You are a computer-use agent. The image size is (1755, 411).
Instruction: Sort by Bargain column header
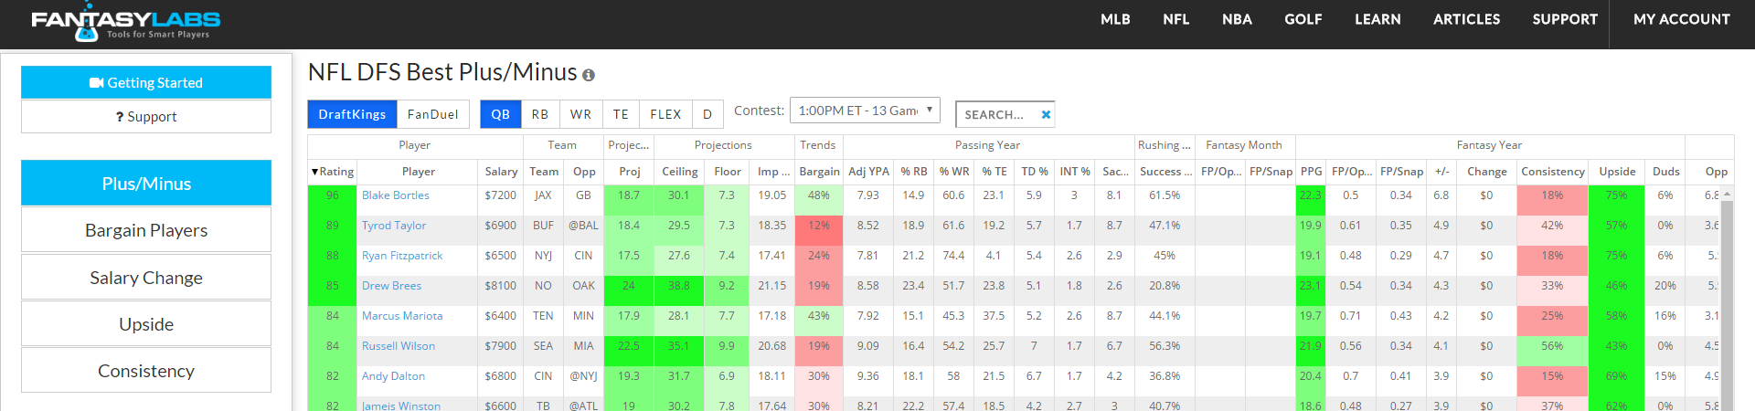819,172
